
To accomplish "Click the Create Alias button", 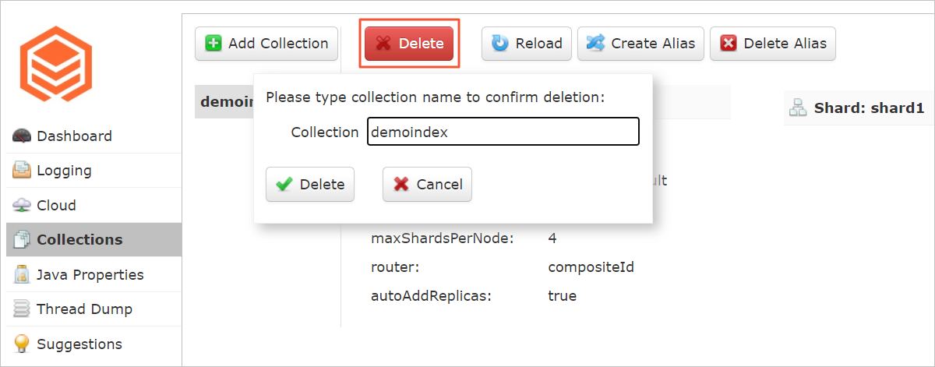I will pyautogui.click(x=640, y=44).
